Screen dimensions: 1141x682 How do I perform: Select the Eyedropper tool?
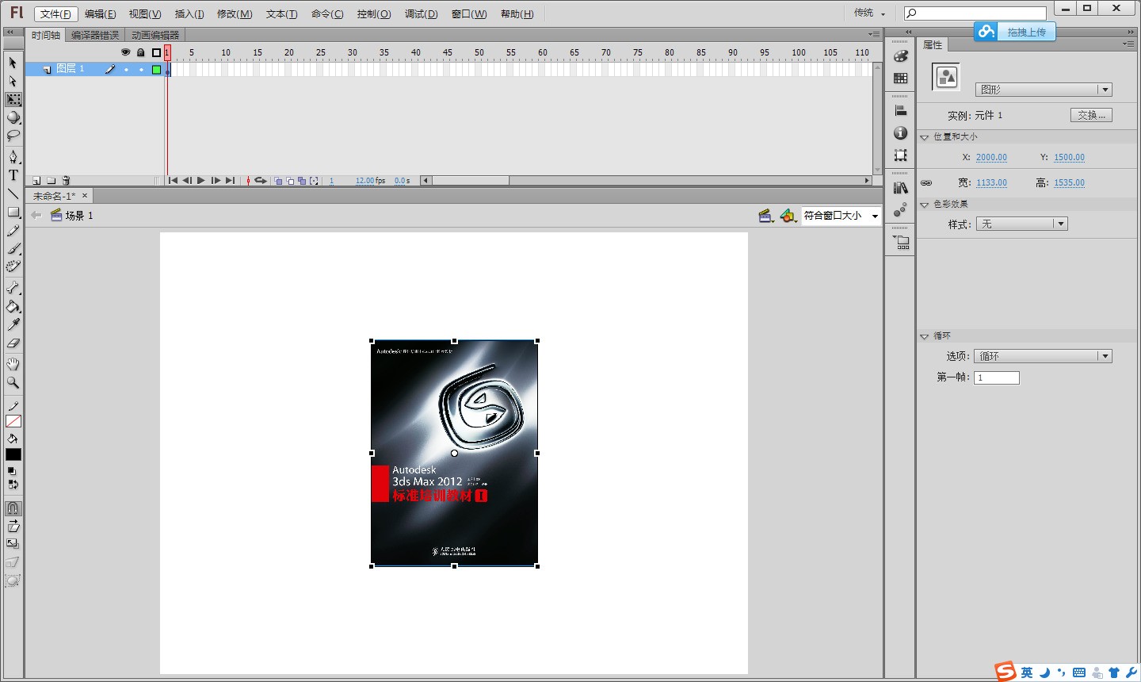click(13, 325)
